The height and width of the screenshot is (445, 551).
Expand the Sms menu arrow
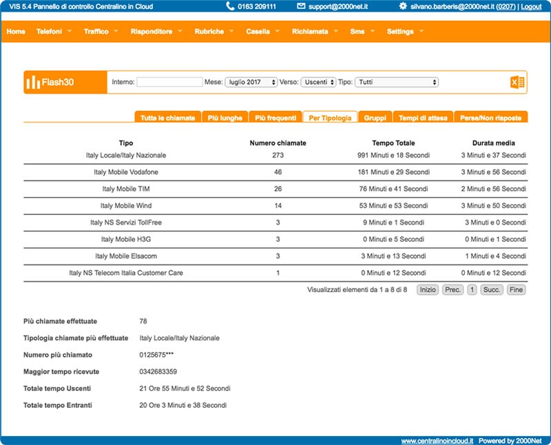(373, 31)
